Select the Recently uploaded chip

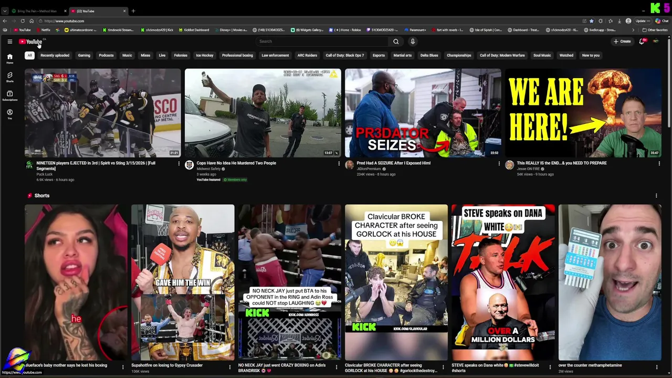(x=55, y=55)
